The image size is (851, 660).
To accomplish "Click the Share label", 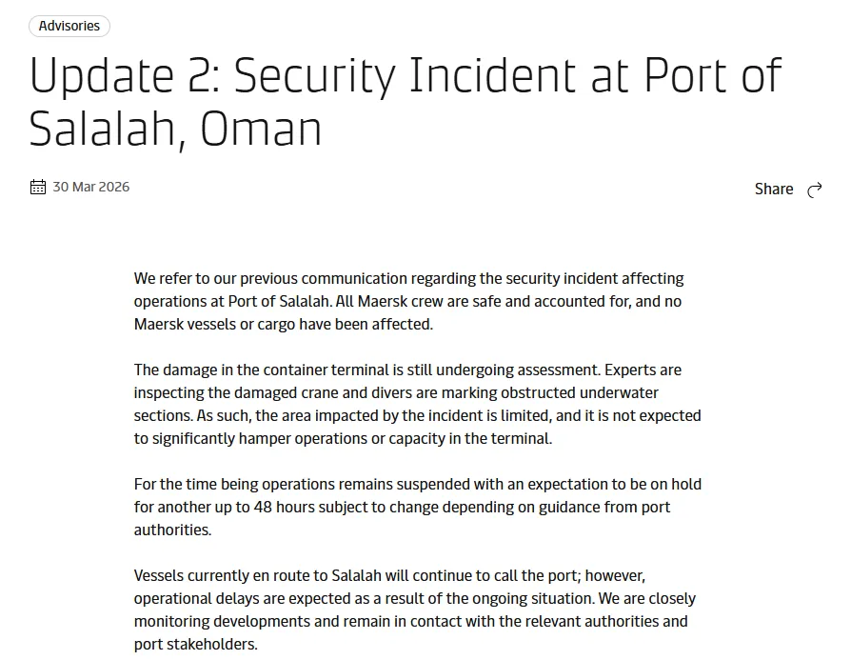I will click(x=773, y=189).
